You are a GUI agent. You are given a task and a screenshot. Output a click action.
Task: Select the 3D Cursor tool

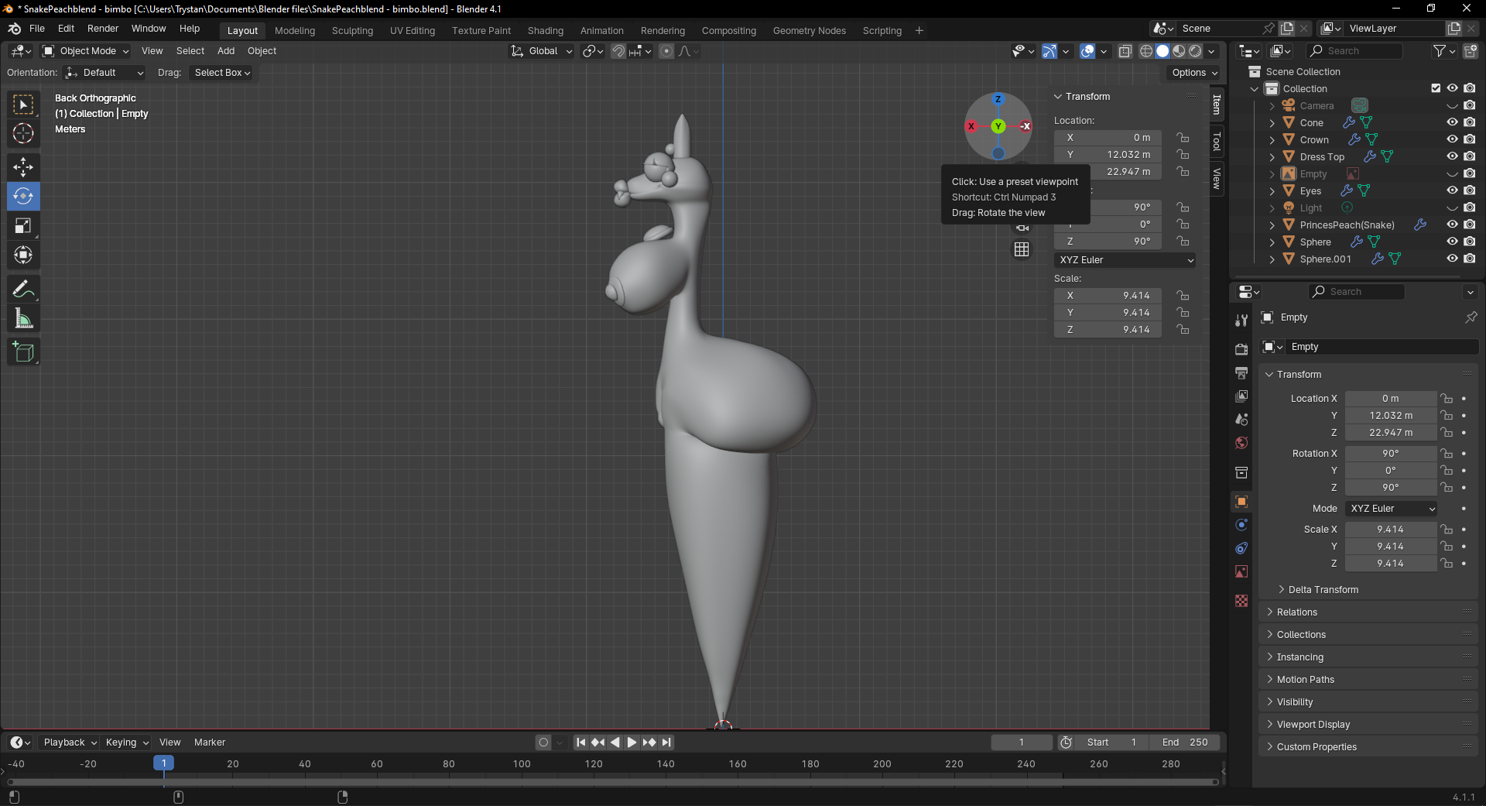tap(23, 134)
